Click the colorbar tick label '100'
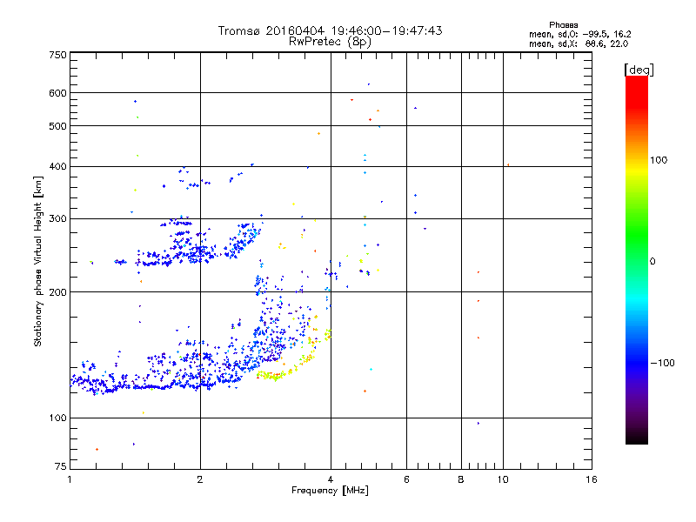This screenshot has width=696, height=522. [659, 160]
